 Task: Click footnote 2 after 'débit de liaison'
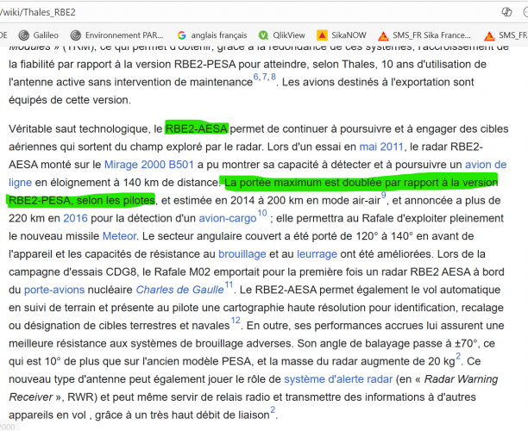point(273,409)
